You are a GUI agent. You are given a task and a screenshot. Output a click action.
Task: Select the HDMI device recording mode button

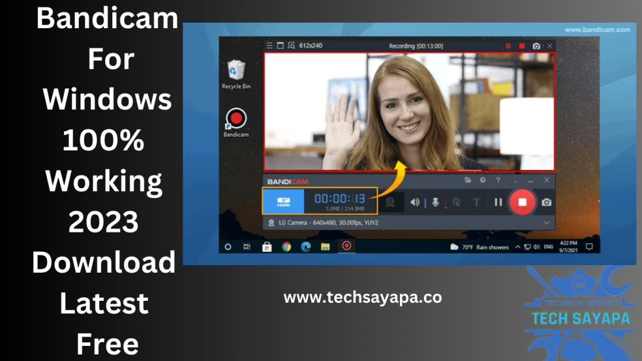[283, 201]
